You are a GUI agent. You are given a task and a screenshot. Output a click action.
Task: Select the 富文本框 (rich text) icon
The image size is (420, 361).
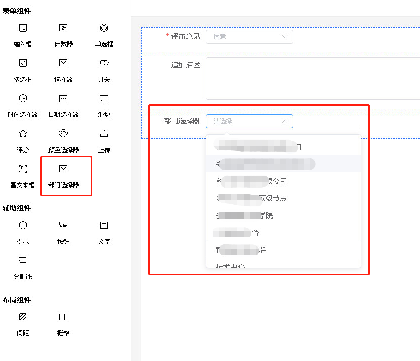point(23,169)
